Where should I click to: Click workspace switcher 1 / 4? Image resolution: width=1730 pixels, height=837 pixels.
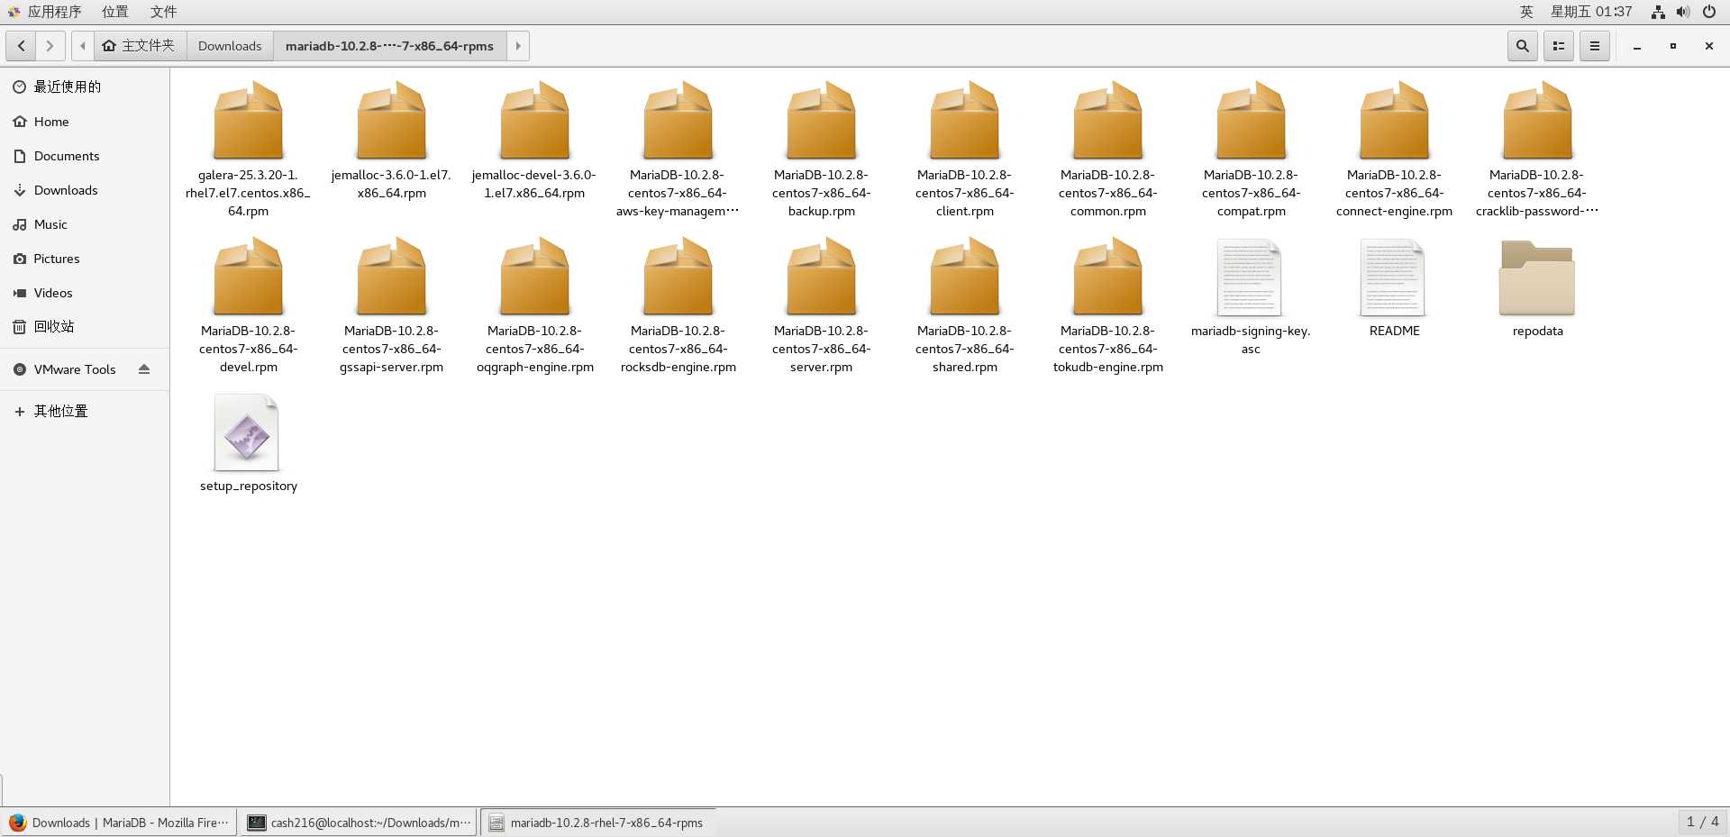coord(1702,822)
